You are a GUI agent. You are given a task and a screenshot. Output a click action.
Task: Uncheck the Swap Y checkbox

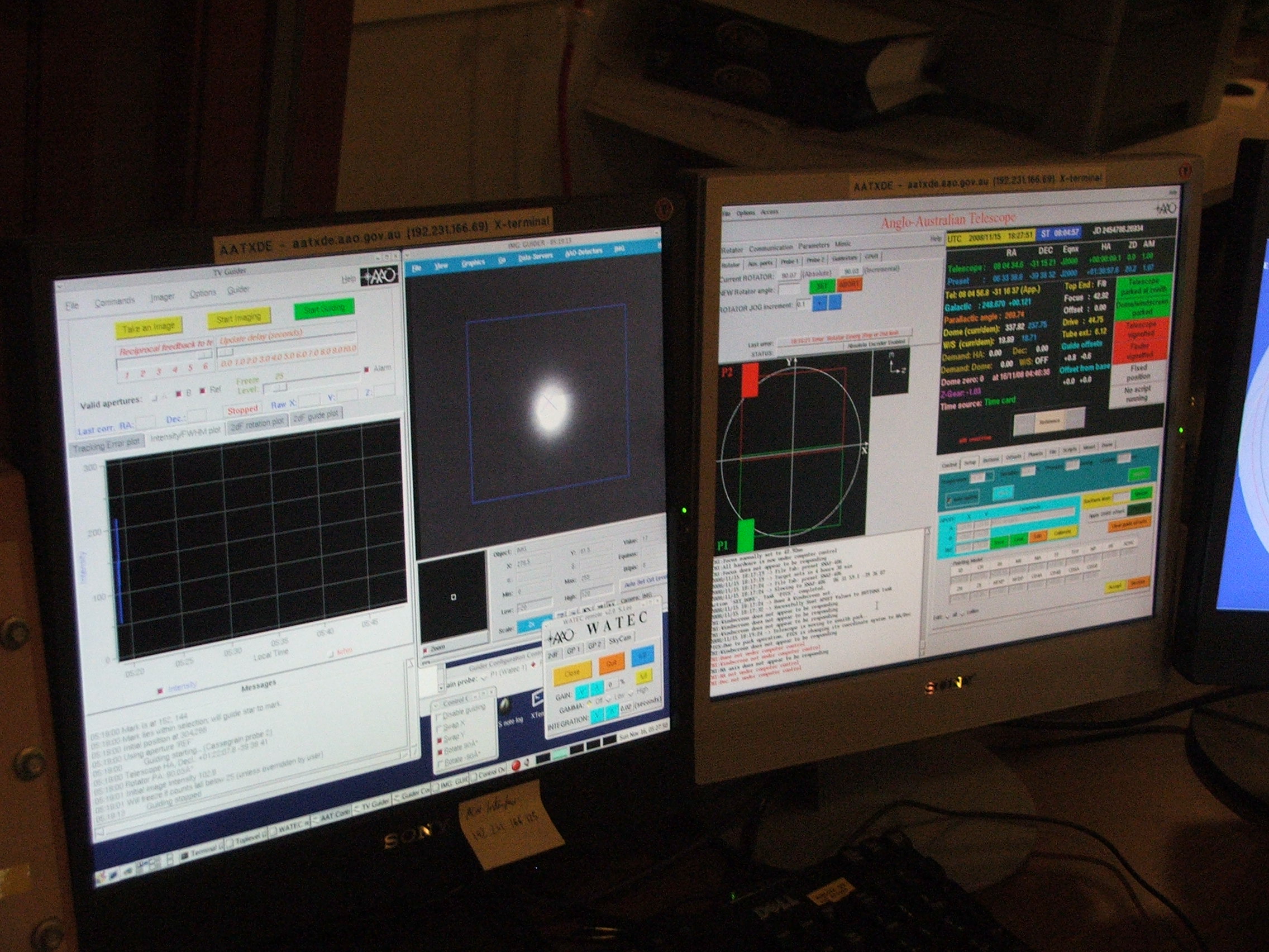pos(440,740)
